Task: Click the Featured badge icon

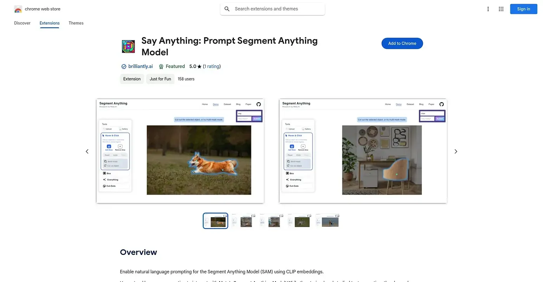Action: pyautogui.click(x=161, y=67)
